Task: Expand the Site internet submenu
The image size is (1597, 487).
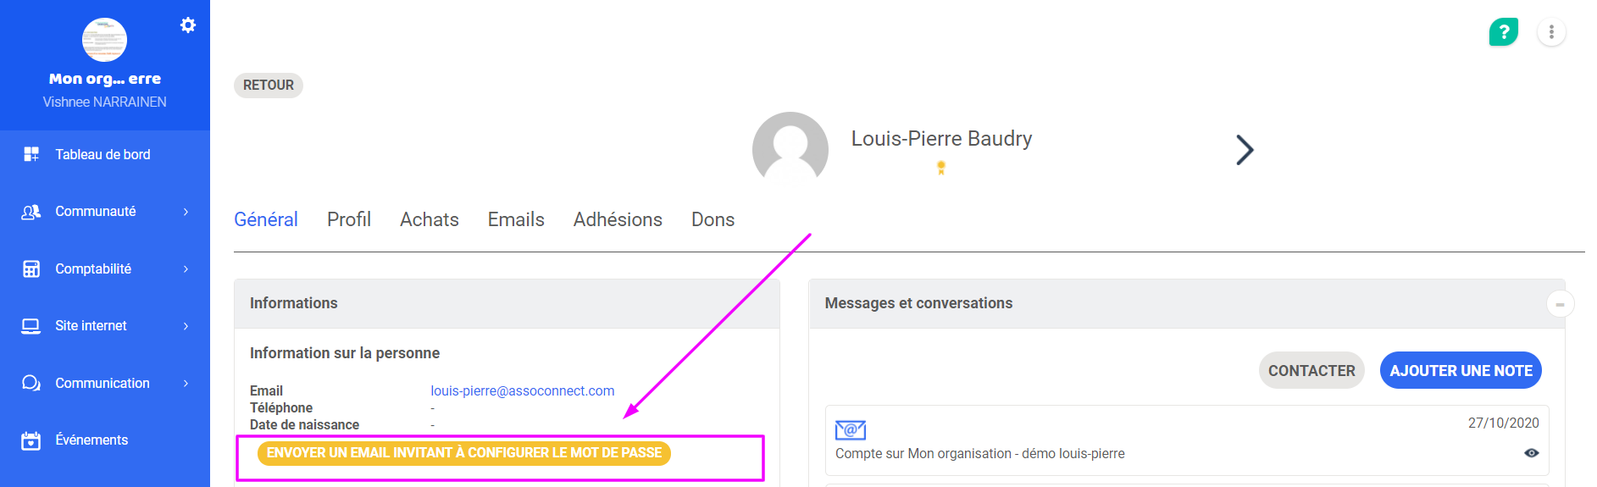Action: tap(186, 326)
